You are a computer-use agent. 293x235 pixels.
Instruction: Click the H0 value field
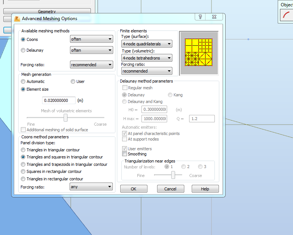[x=155, y=109]
